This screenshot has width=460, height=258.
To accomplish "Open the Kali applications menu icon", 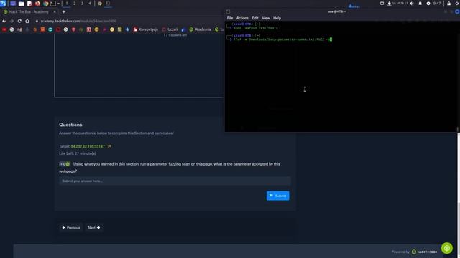I will pos(3,3).
